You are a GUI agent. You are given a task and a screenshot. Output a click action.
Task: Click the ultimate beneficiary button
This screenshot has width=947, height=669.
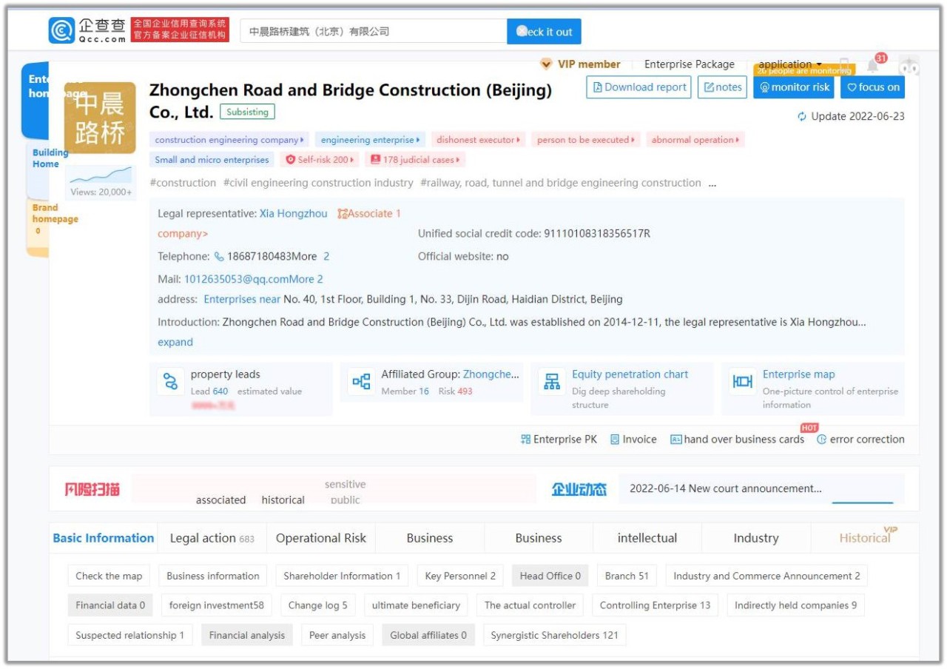(416, 605)
